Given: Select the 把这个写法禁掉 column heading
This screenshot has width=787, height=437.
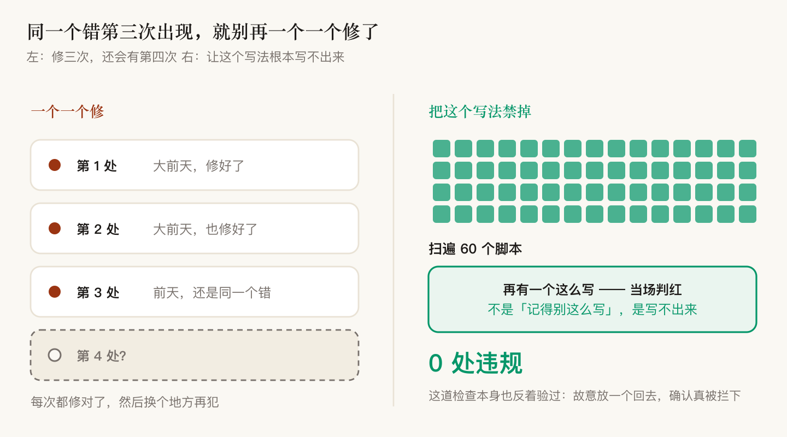Looking at the screenshot, I should click(480, 112).
